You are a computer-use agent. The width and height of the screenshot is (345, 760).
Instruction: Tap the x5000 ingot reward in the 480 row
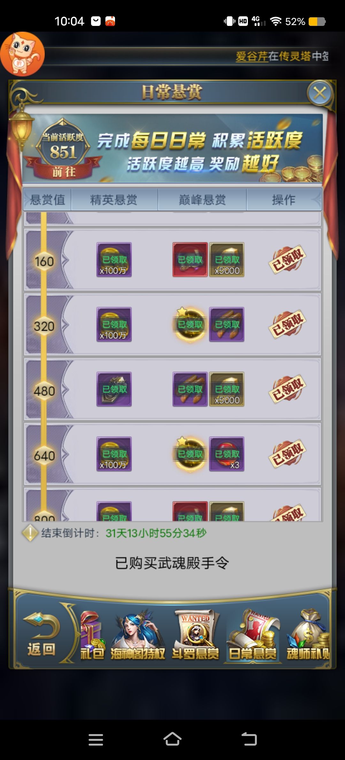(227, 389)
